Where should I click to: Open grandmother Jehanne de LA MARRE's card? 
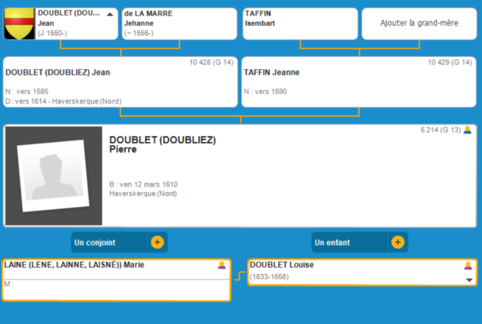[x=179, y=23]
